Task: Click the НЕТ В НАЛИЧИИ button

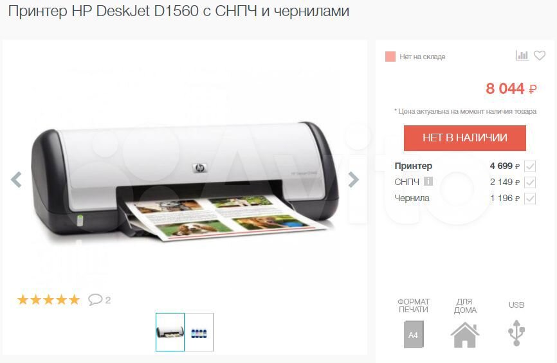Action: click(x=464, y=137)
